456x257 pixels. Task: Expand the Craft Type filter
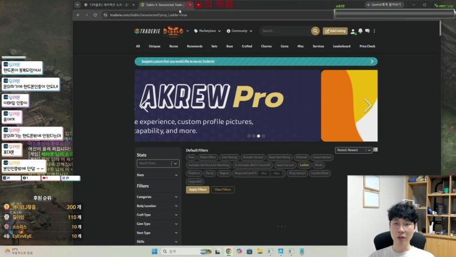(157, 215)
